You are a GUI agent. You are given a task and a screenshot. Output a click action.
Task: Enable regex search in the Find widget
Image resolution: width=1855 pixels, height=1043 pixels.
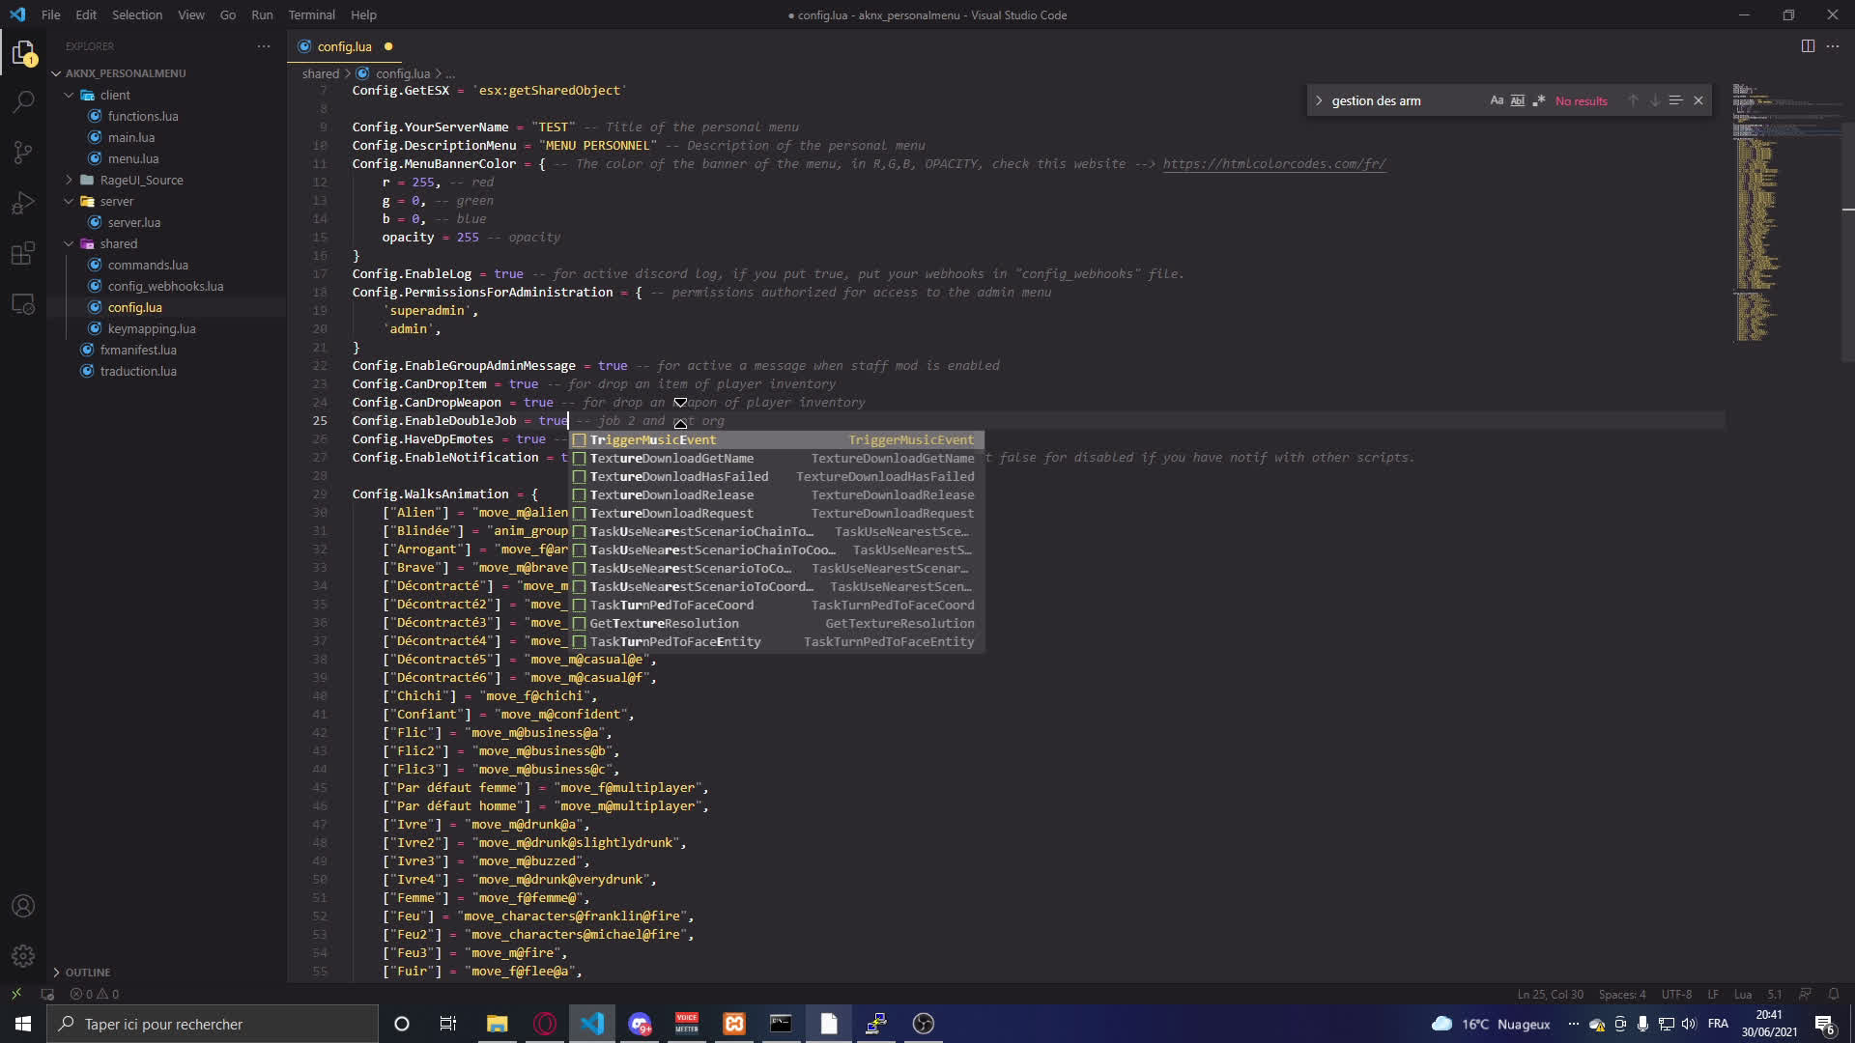[x=1540, y=99]
